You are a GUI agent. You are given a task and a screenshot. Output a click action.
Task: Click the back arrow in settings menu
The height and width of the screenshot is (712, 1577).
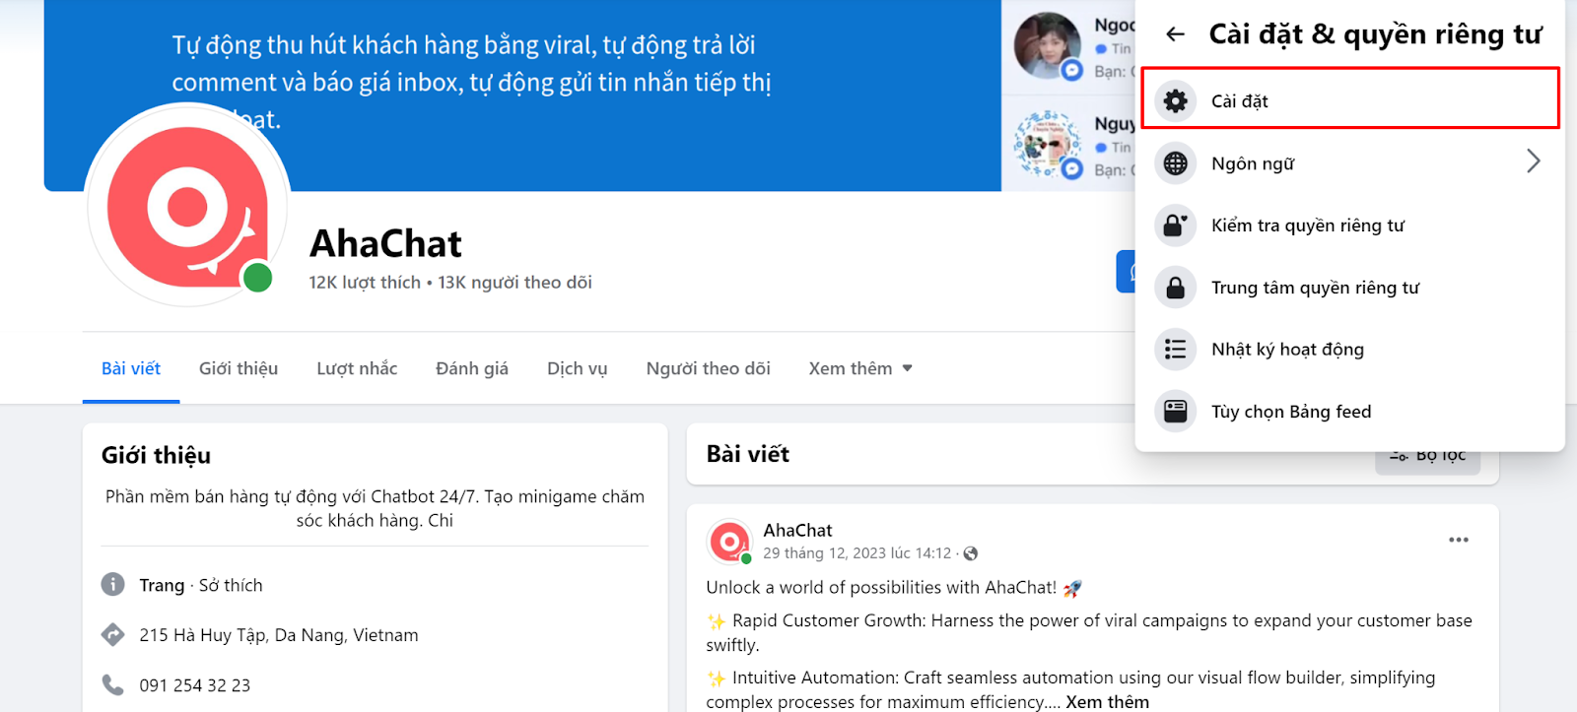pyautogui.click(x=1175, y=34)
